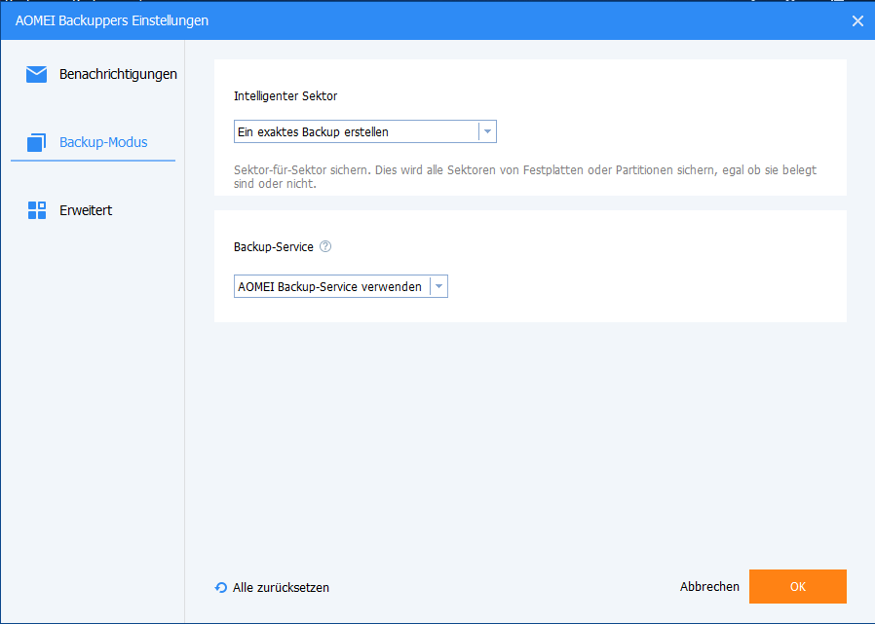Viewport: 875px width, 624px height.
Task: Click the 'Sektor-für-Sektor sichern' description text
Action: point(525,177)
